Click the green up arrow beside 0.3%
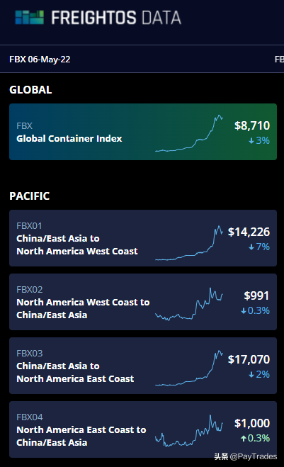This screenshot has width=284, height=467. [x=244, y=438]
